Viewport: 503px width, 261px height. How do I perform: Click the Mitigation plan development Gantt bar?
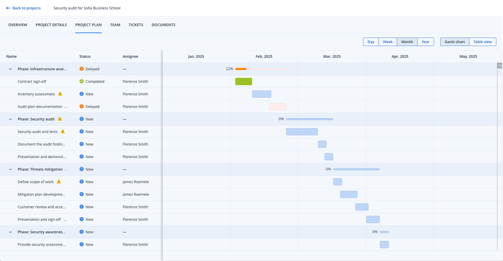coord(349,194)
